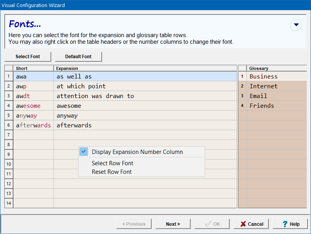Select the 'at which point' expansion cell
The width and height of the screenshot is (311, 234).
(x=145, y=86)
